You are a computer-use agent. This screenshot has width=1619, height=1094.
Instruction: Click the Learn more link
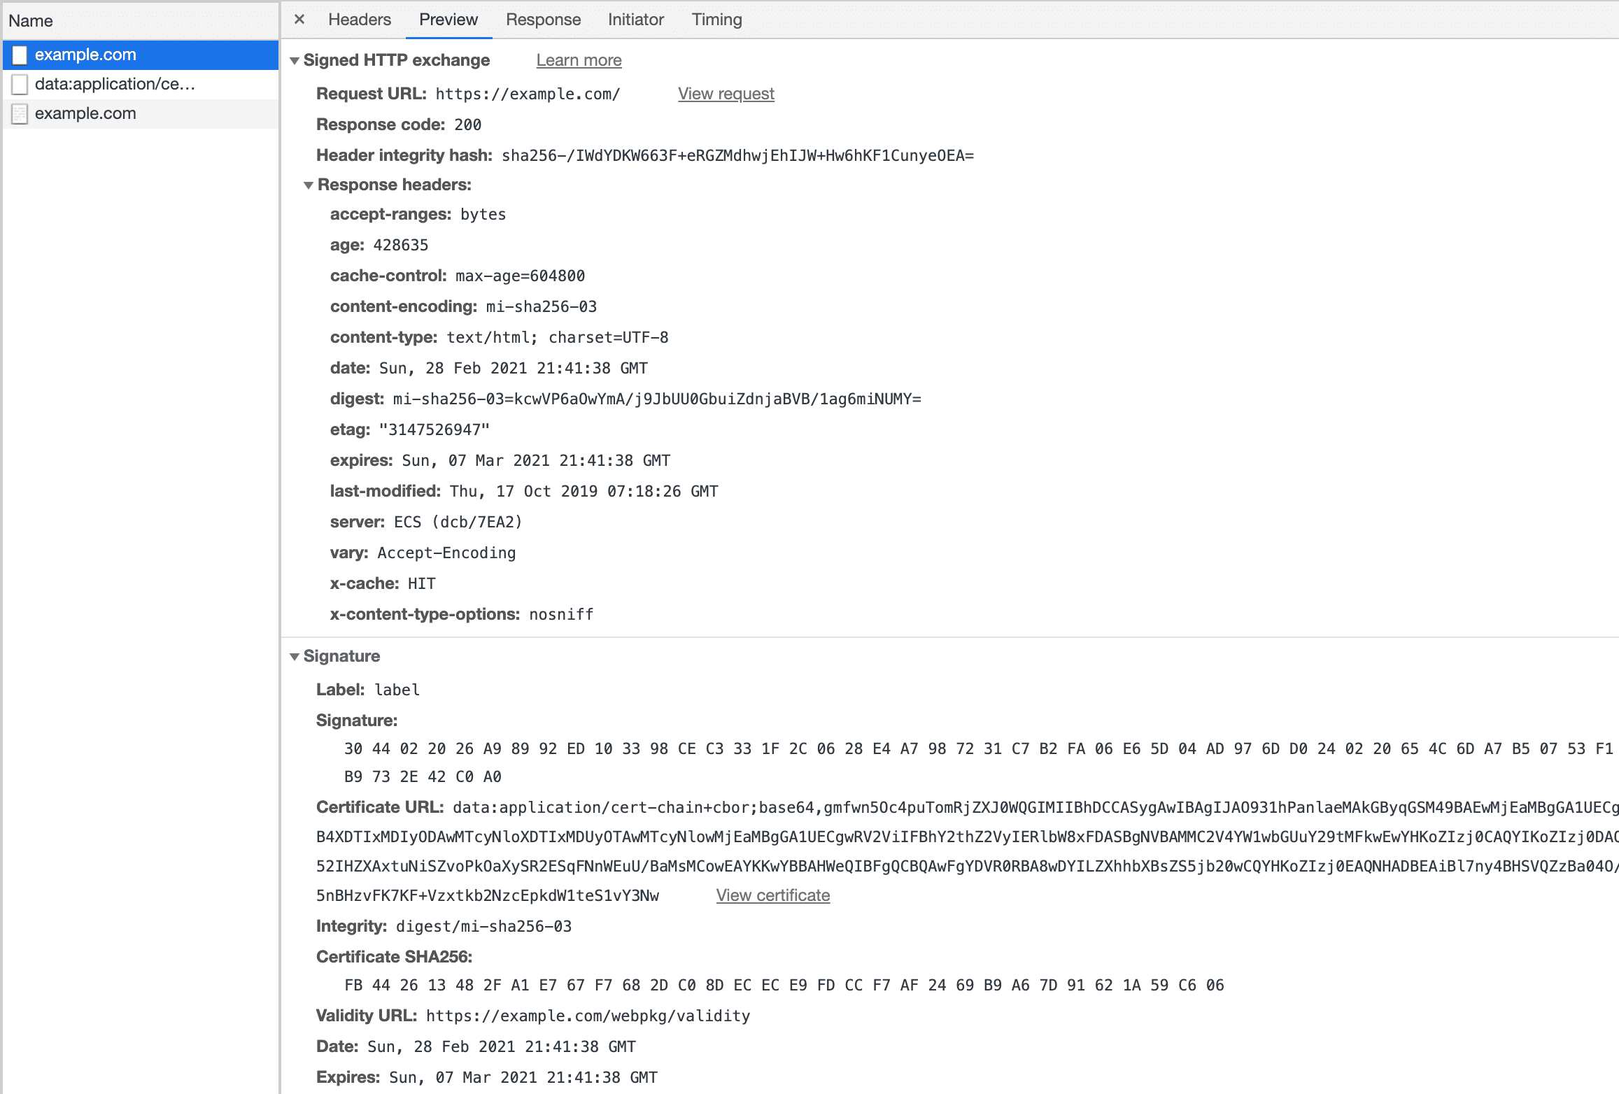pyautogui.click(x=579, y=60)
